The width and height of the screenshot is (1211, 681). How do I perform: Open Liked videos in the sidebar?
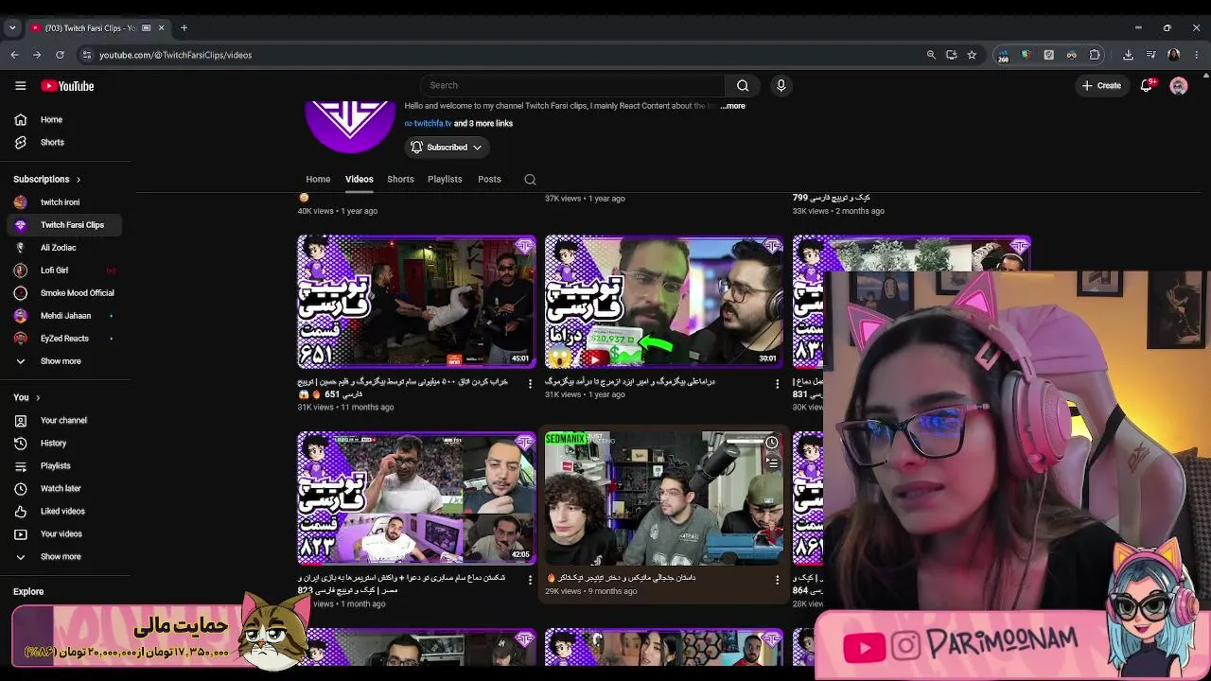coord(64,512)
